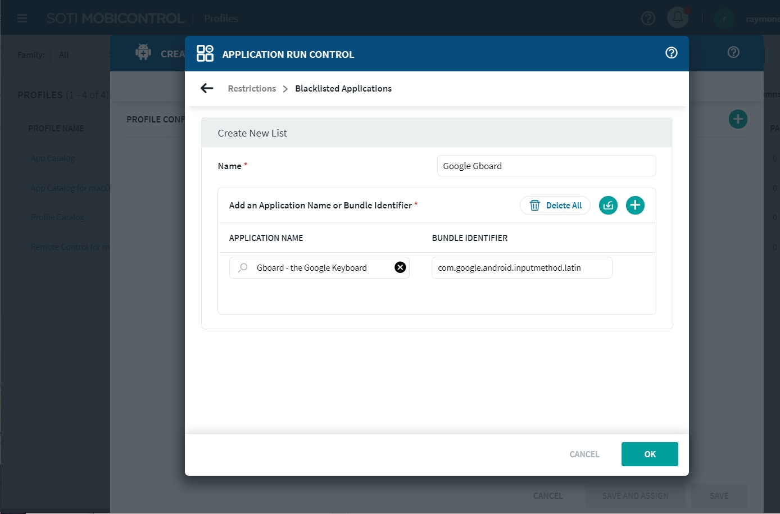Click the search magnifier in Application Name
Image resolution: width=780 pixels, height=514 pixels.
click(x=243, y=268)
